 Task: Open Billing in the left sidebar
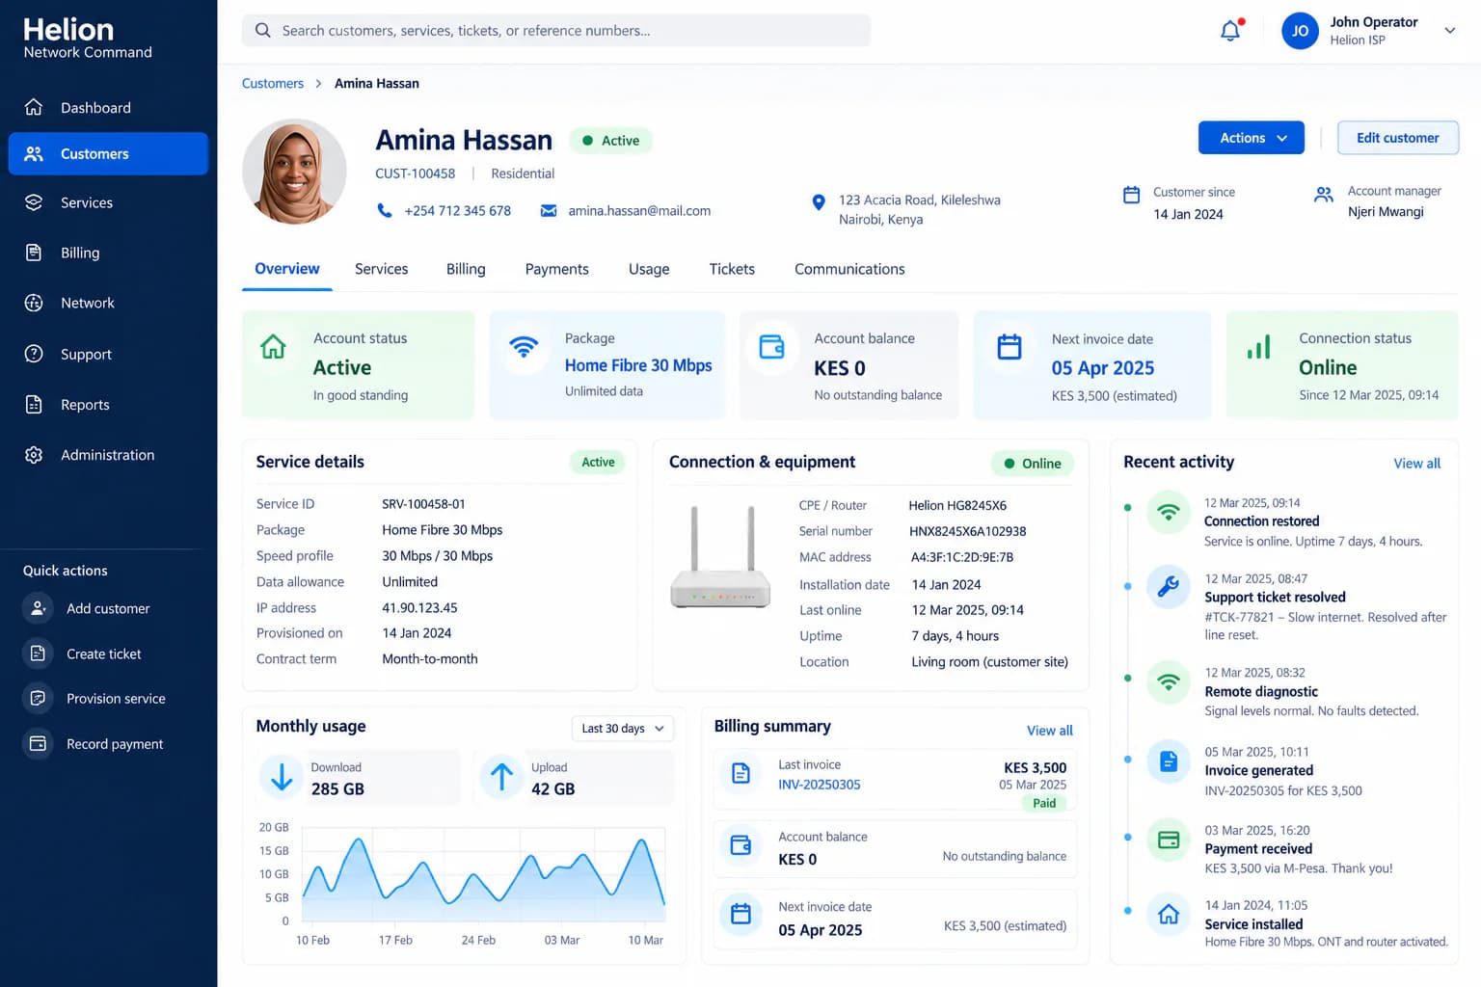tap(108, 253)
